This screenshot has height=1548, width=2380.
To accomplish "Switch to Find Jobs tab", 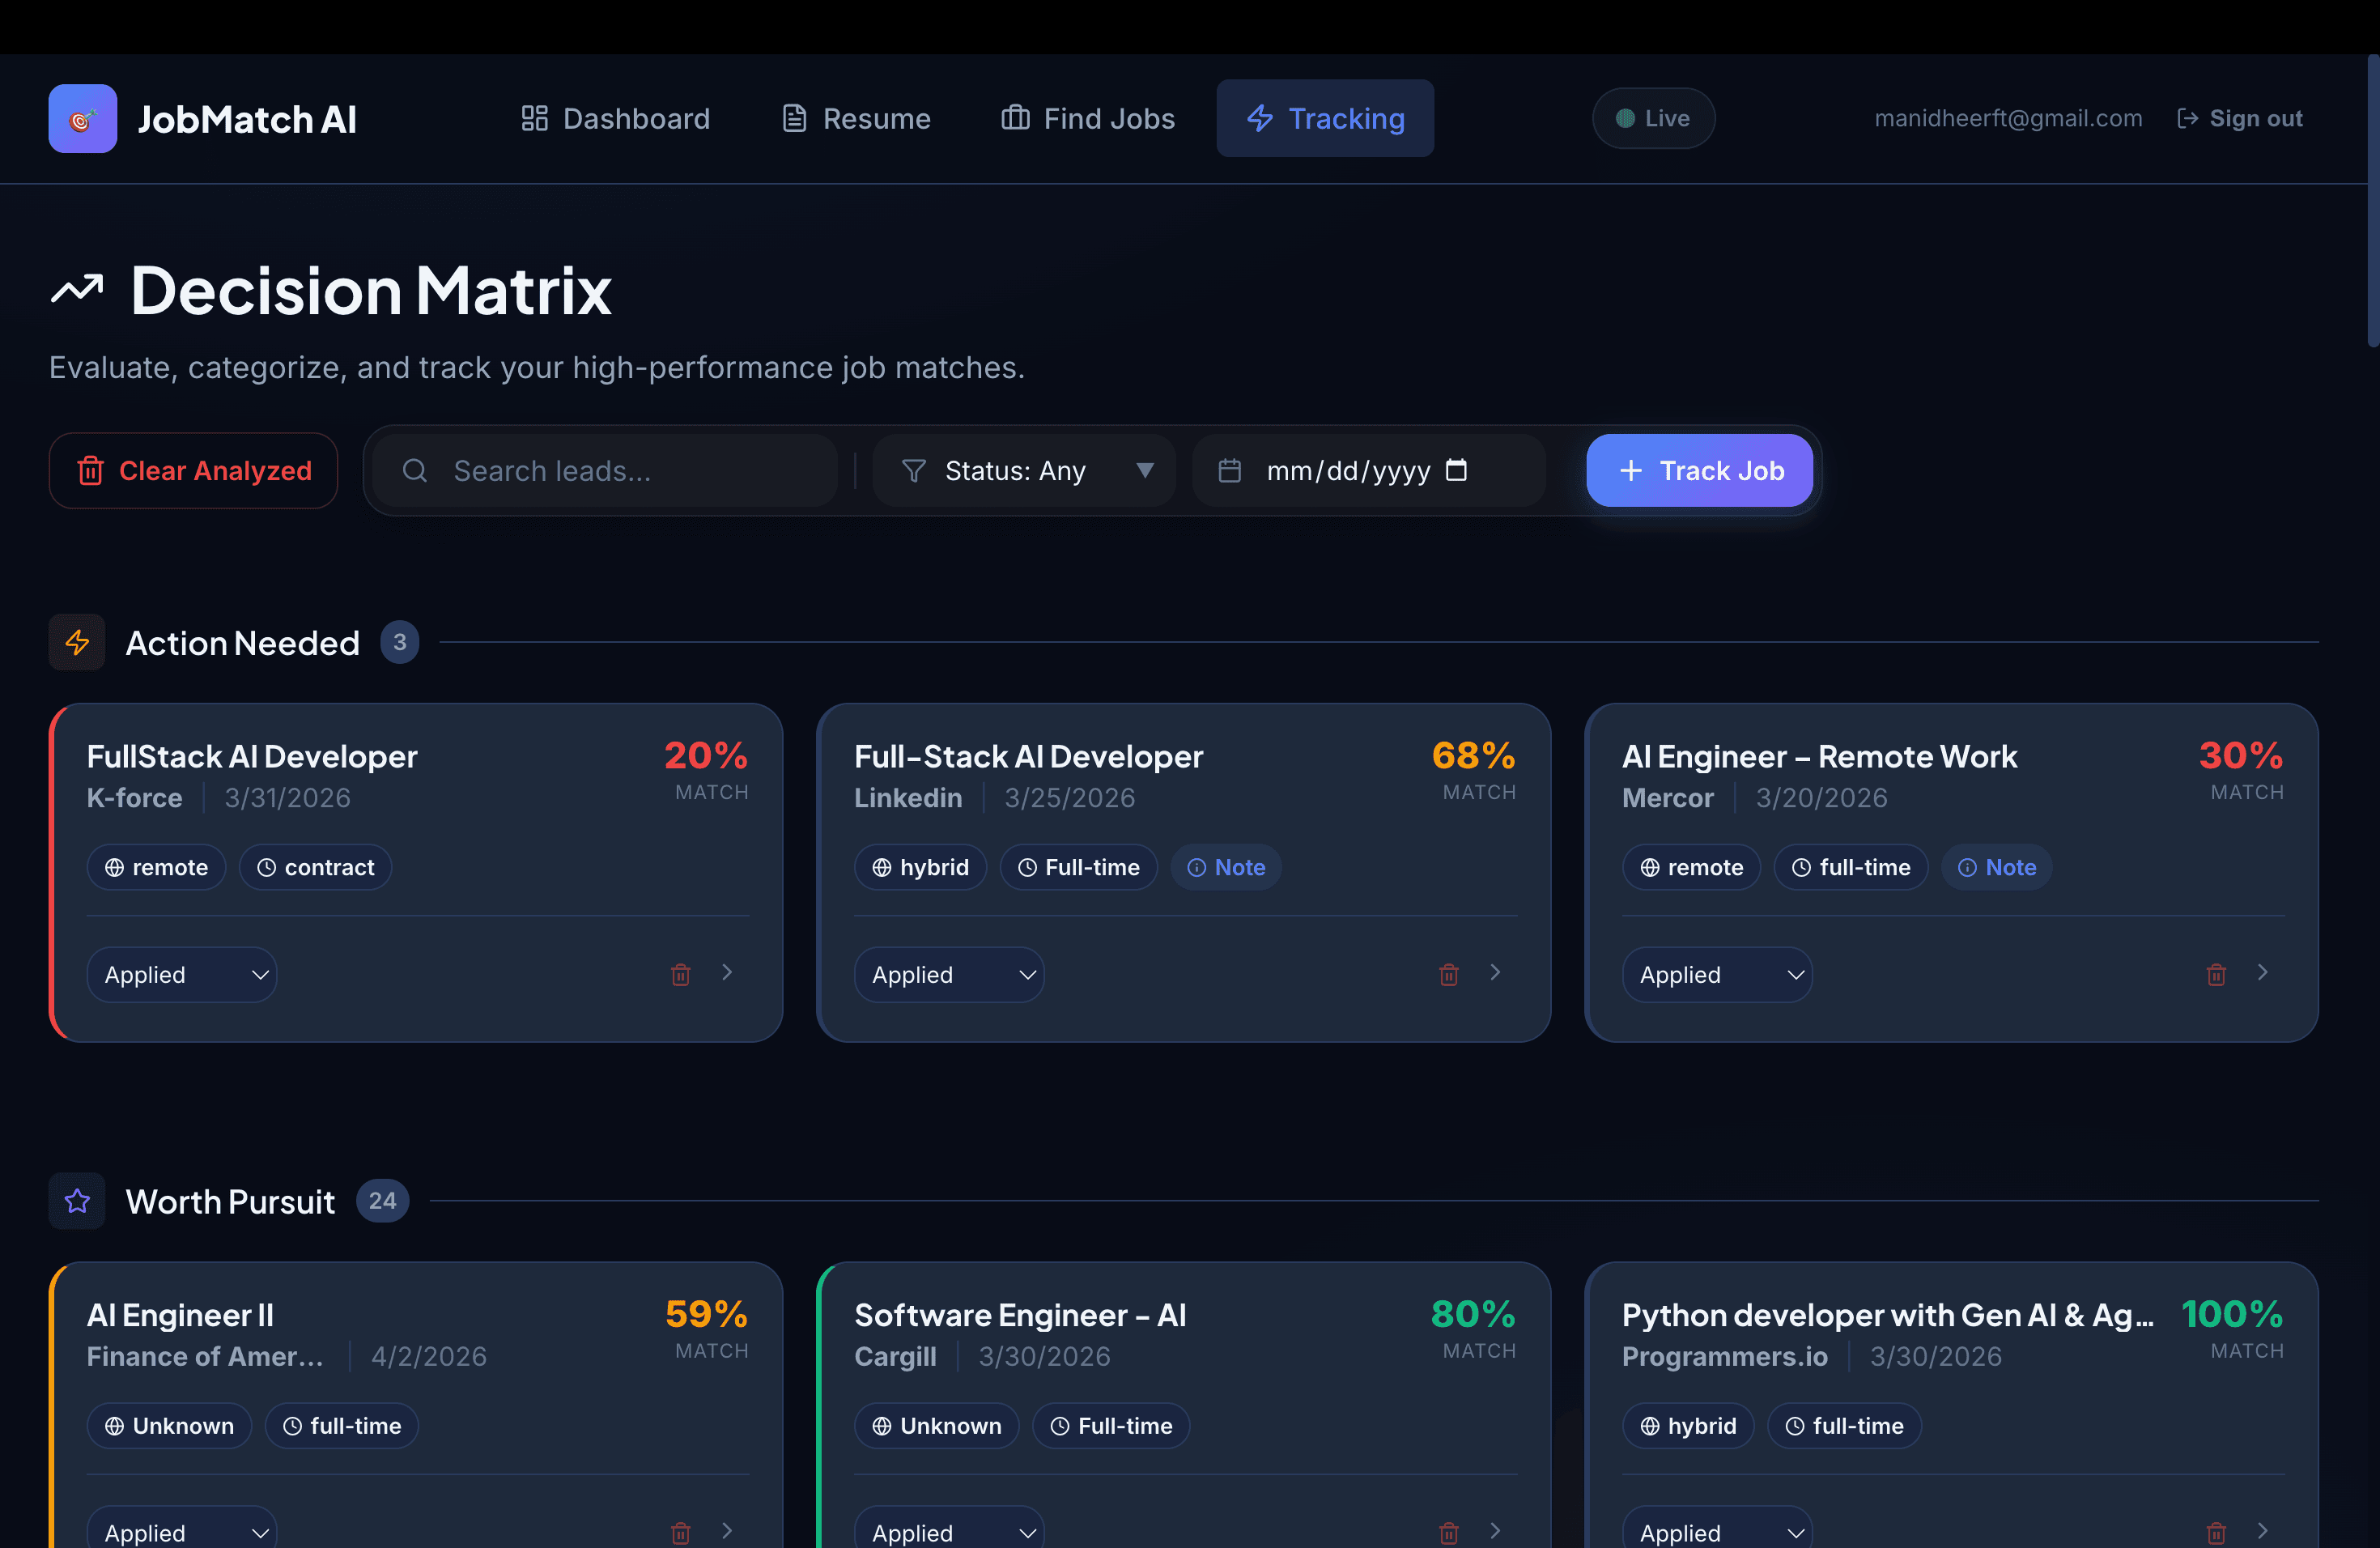I will [1088, 119].
